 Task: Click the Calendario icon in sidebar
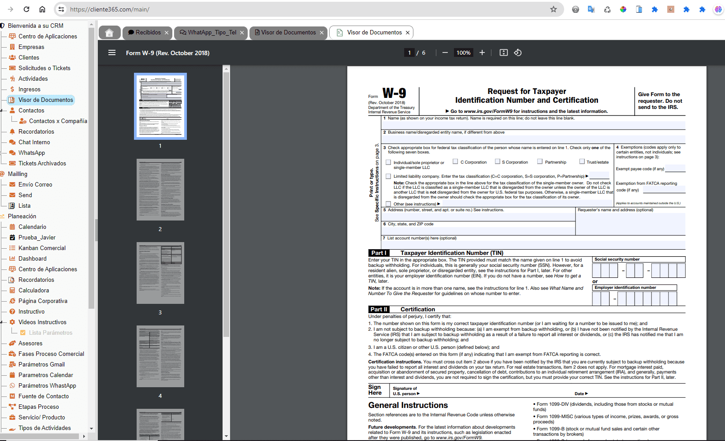pyautogui.click(x=12, y=227)
